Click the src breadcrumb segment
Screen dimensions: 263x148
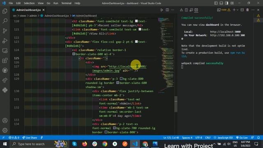[x=15, y=16]
